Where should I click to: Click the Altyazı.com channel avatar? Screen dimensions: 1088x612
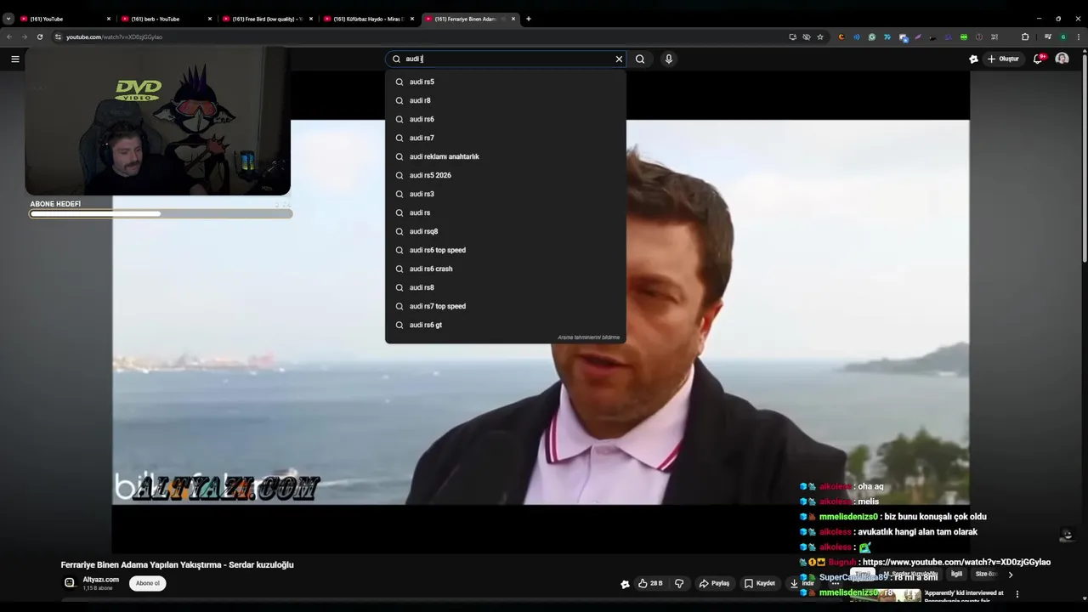(70, 583)
